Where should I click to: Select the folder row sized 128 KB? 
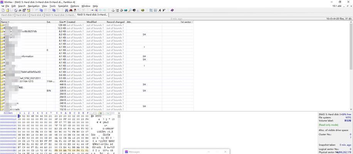[x=97, y=25]
